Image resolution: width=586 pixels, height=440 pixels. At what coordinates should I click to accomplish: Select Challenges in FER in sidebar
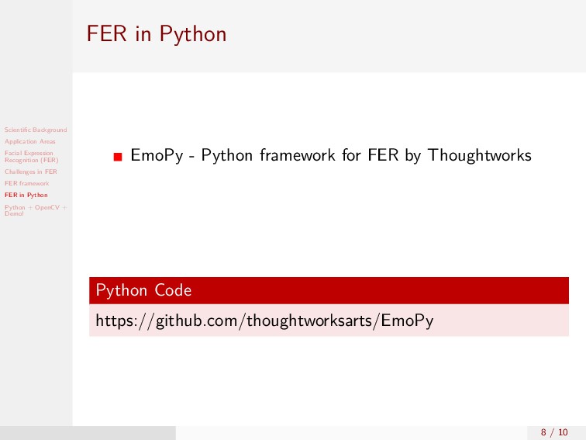click(x=31, y=171)
